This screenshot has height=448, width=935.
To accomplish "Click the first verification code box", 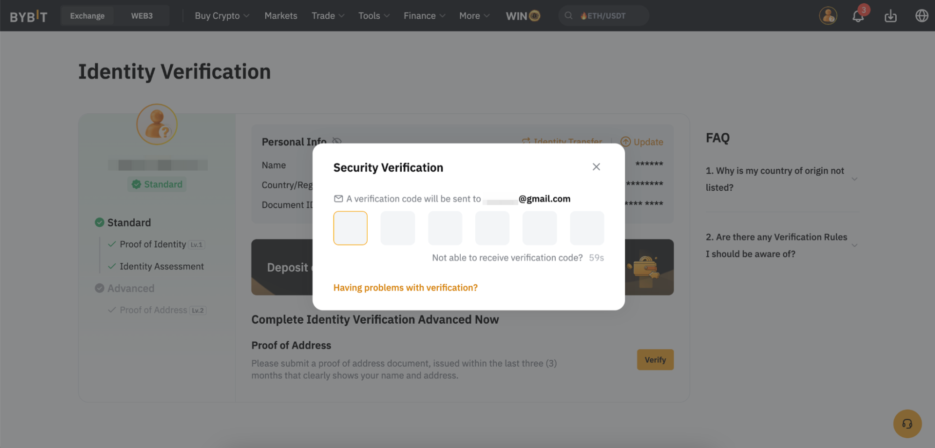I will 350,228.
